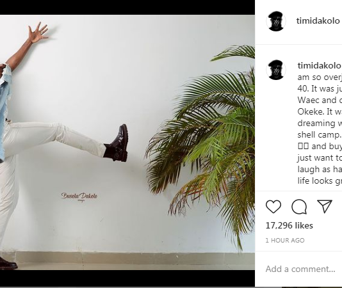Open the 1 HOUR AGO timestamp
Screen dimensions: 342x288
click(x=285, y=240)
